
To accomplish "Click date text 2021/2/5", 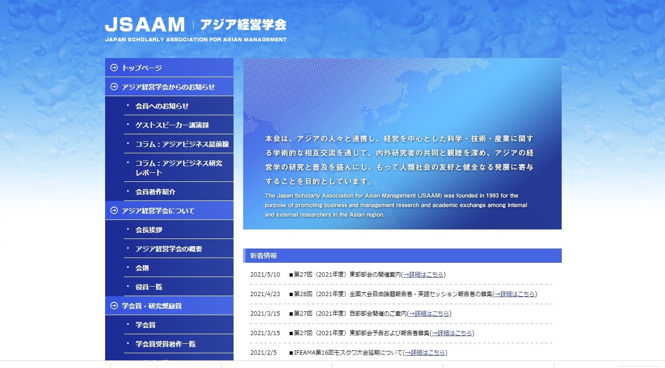I will 264,352.
